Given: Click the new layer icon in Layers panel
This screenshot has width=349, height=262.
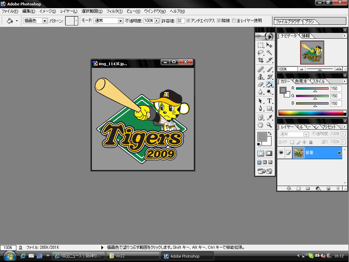Looking at the screenshot, I should coord(328,188).
